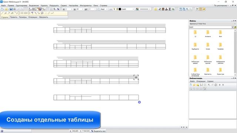Open the Группировка menu

(x=21, y=6)
